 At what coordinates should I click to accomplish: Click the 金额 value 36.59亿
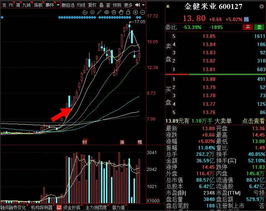[x=205, y=161]
